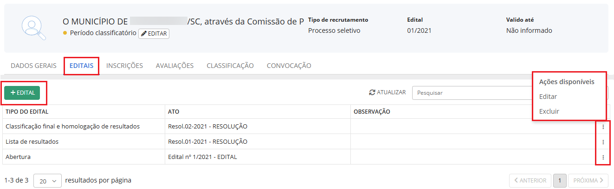The image size is (614, 189).
Task: Switch to the CONVOCAÇÃO tab
Action: (x=289, y=66)
